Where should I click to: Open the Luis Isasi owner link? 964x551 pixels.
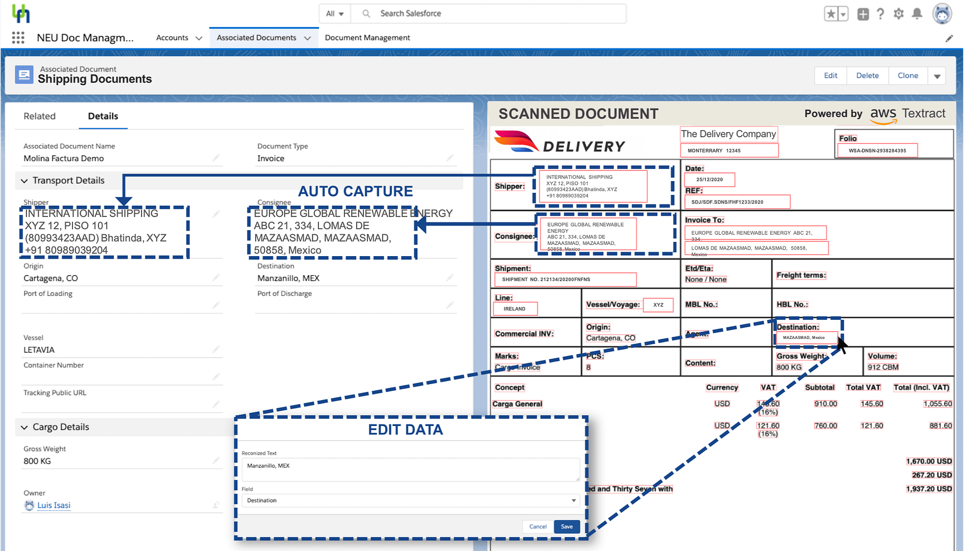pos(54,505)
